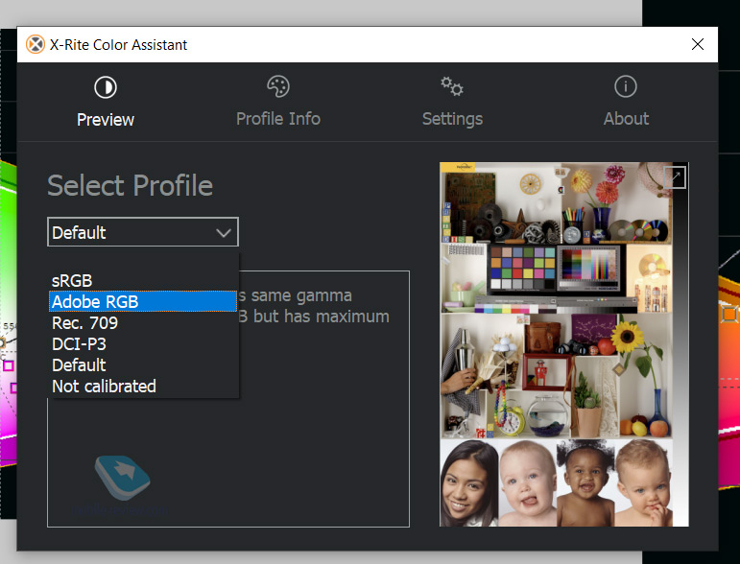Viewport: 740px width, 564px height.
Task: Choose Rec. 709 from the profile list
Action: pos(143,322)
